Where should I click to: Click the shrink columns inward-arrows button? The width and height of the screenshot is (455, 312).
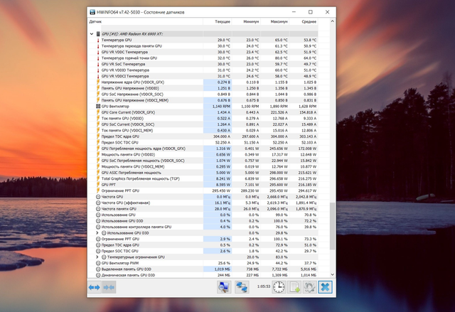109,287
